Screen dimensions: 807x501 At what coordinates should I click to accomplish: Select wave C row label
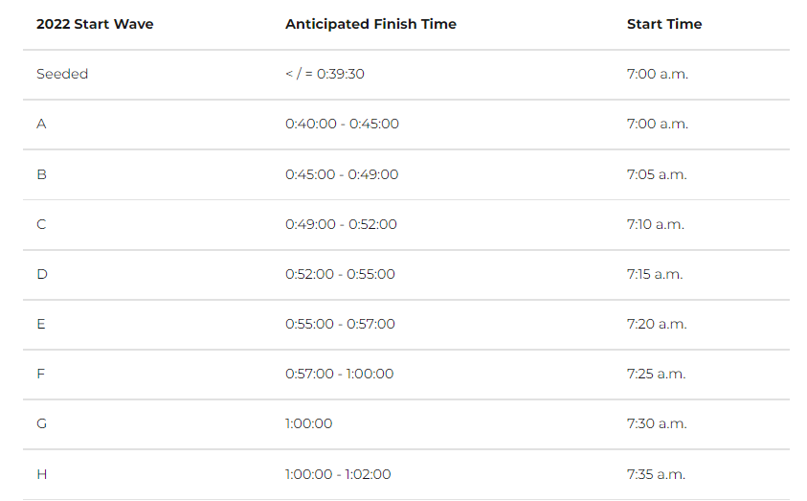[x=42, y=224]
